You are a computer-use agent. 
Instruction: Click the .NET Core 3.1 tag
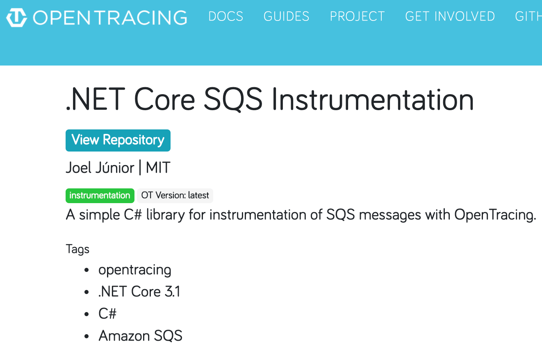pos(139,292)
